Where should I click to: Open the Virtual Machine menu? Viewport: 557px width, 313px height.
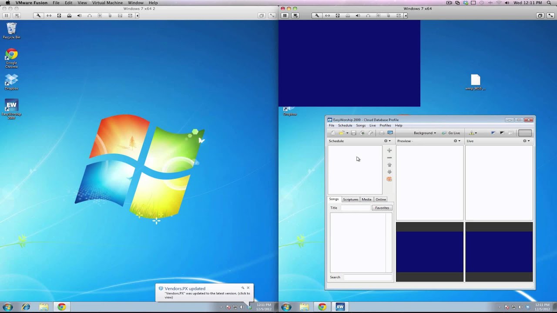[x=107, y=3]
